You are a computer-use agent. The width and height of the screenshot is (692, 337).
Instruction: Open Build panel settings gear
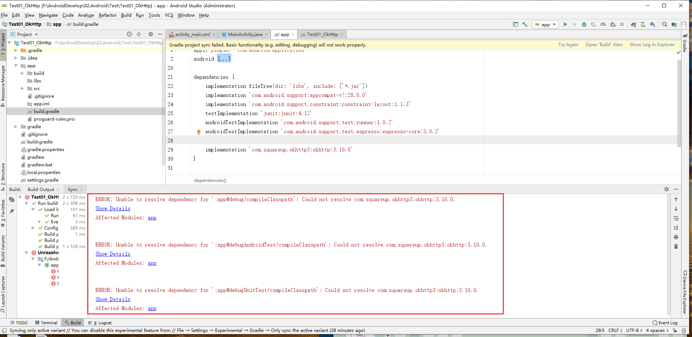(x=667, y=189)
